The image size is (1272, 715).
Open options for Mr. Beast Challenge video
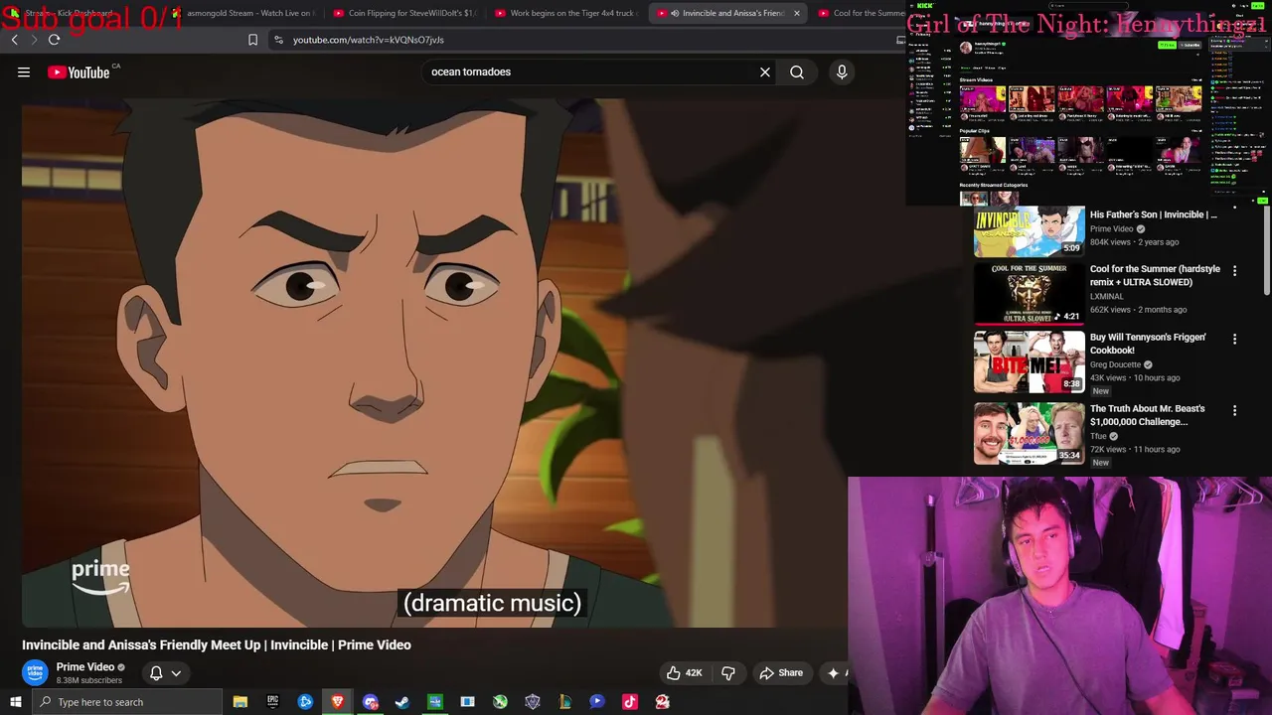point(1234,410)
